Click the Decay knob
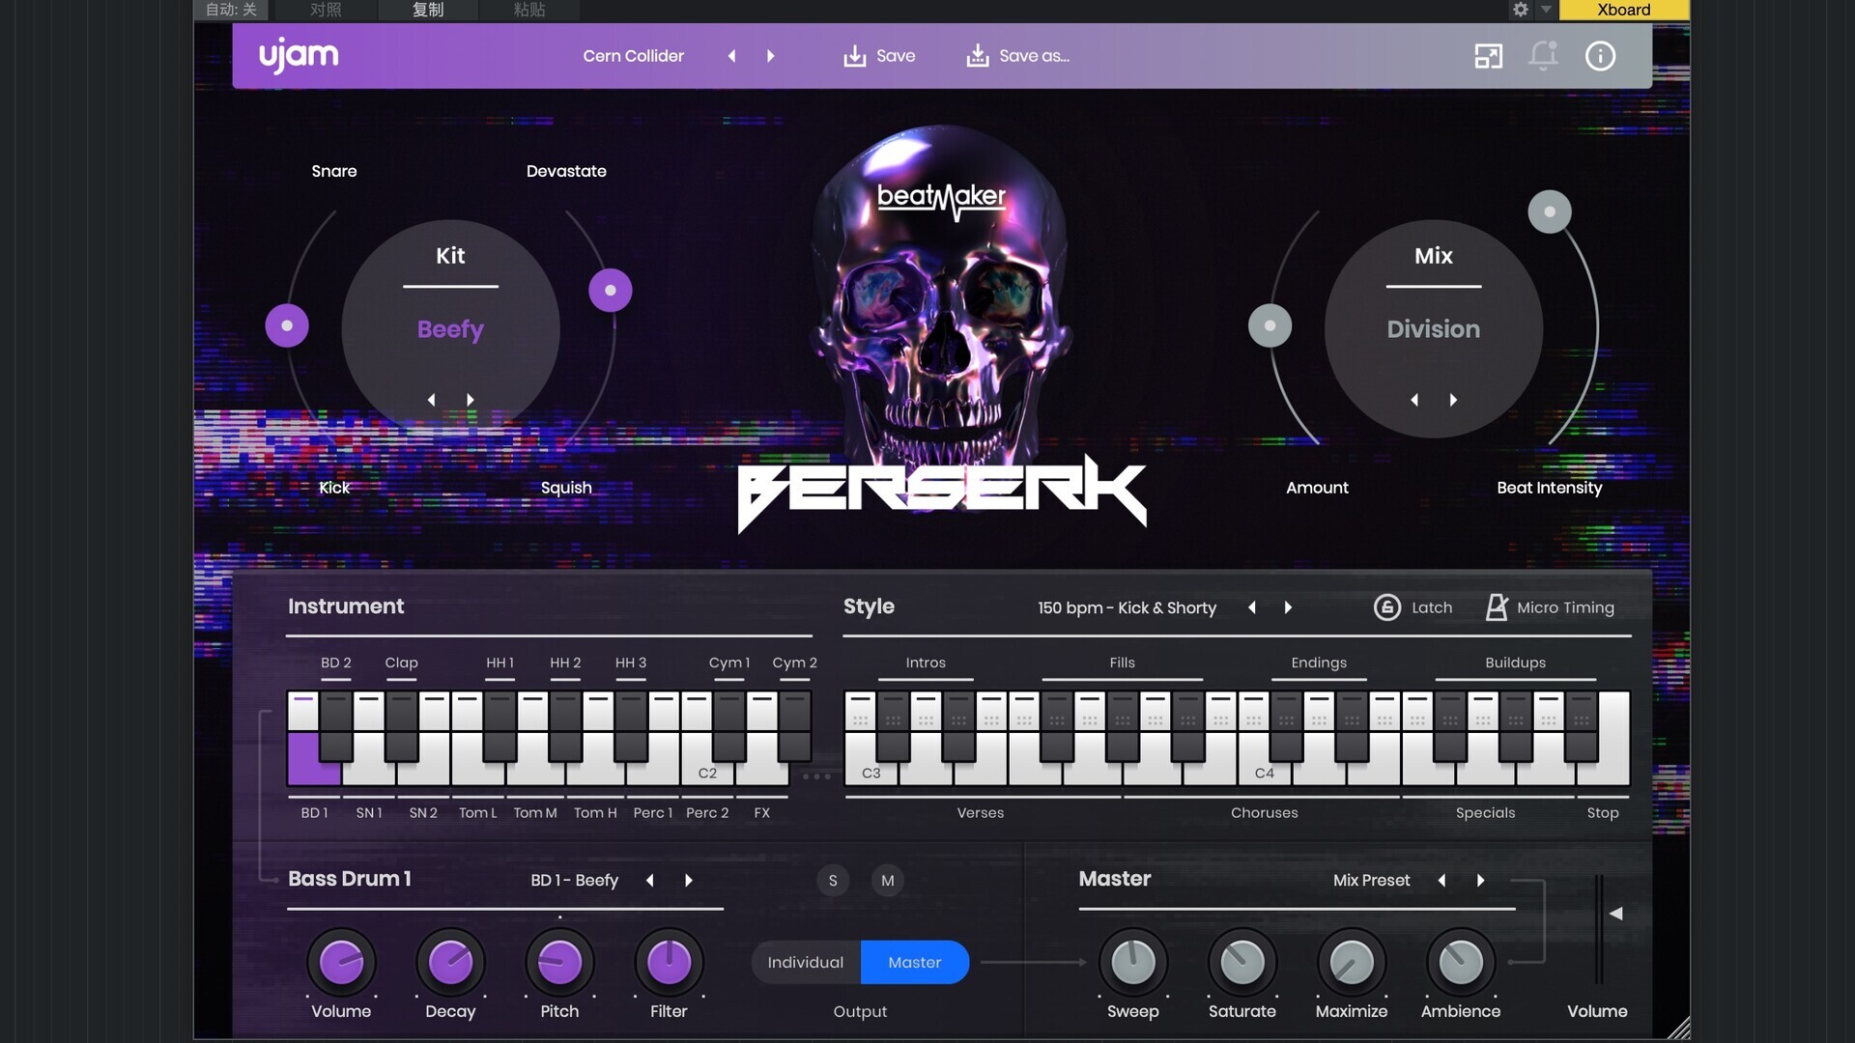Viewport: 1855px width, 1043px height. (450, 963)
